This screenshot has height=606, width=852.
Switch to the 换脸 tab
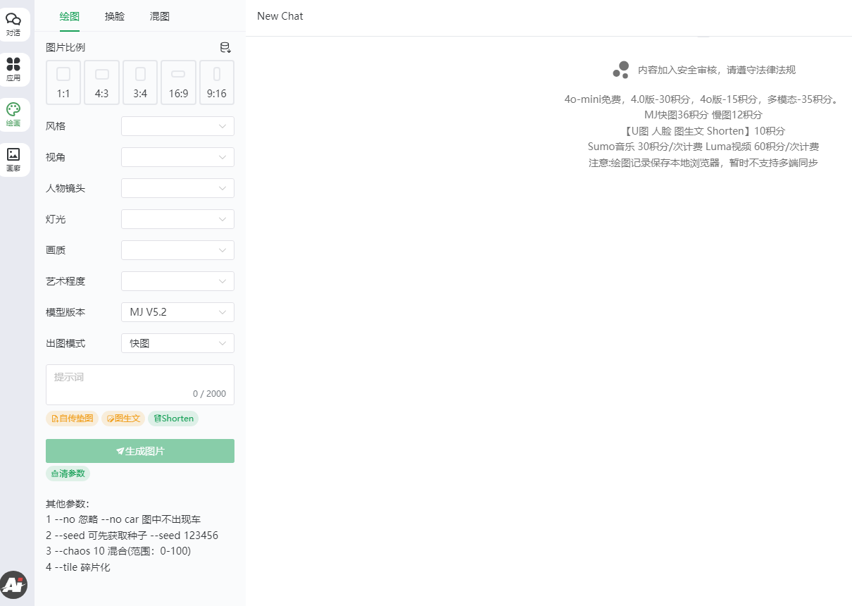(115, 16)
